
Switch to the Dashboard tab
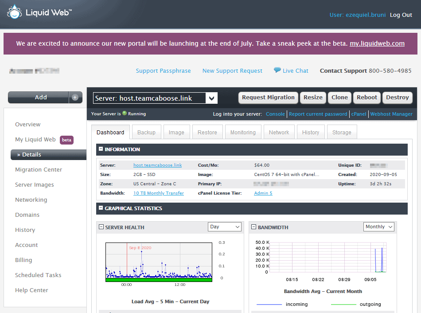110,132
